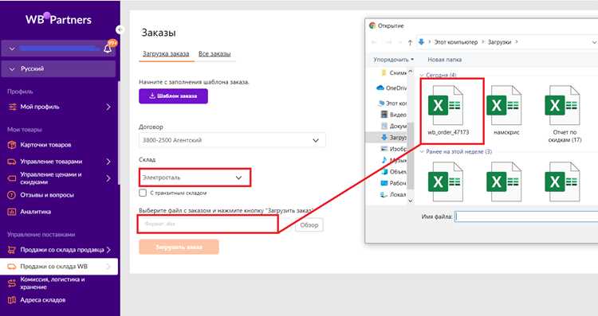Click up-arrow in file dialog navigation
Screen dimensions: 598x316
tap(410, 42)
